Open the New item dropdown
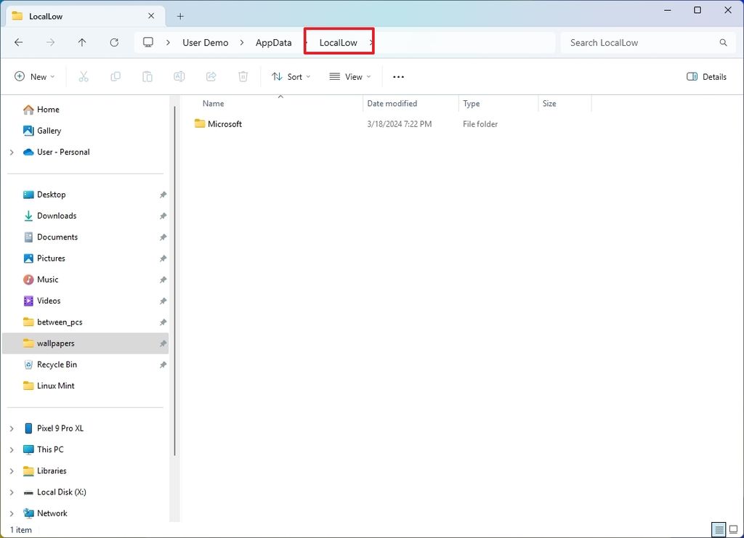 (33, 76)
